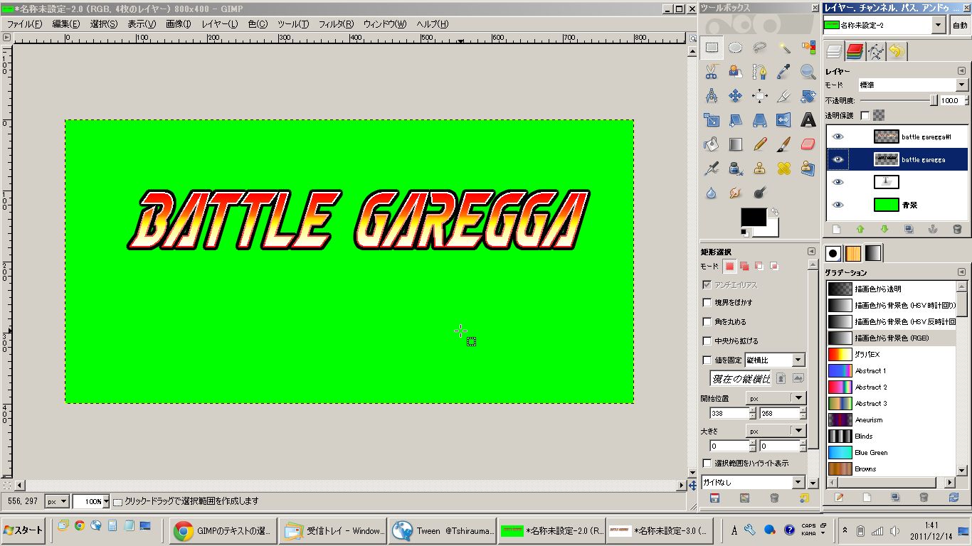Click the white background color swatch
Screen dimensions: 972x546
click(x=771, y=230)
